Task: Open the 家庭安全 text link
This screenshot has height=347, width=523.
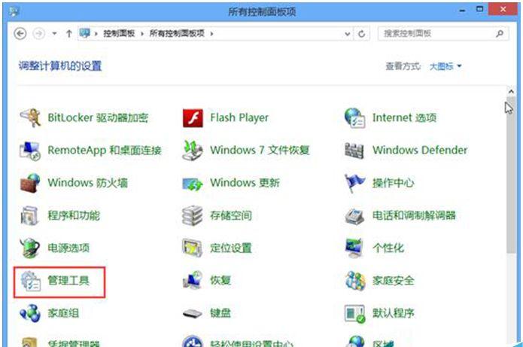Action: click(x=394, y=280)
